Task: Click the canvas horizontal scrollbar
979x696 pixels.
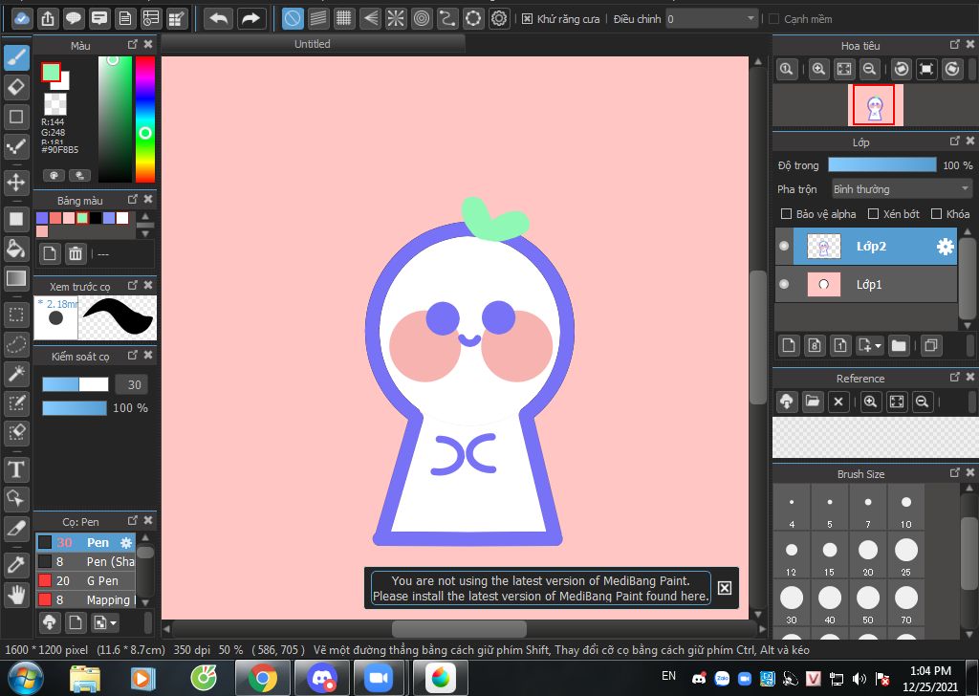Action: [460, 628]
